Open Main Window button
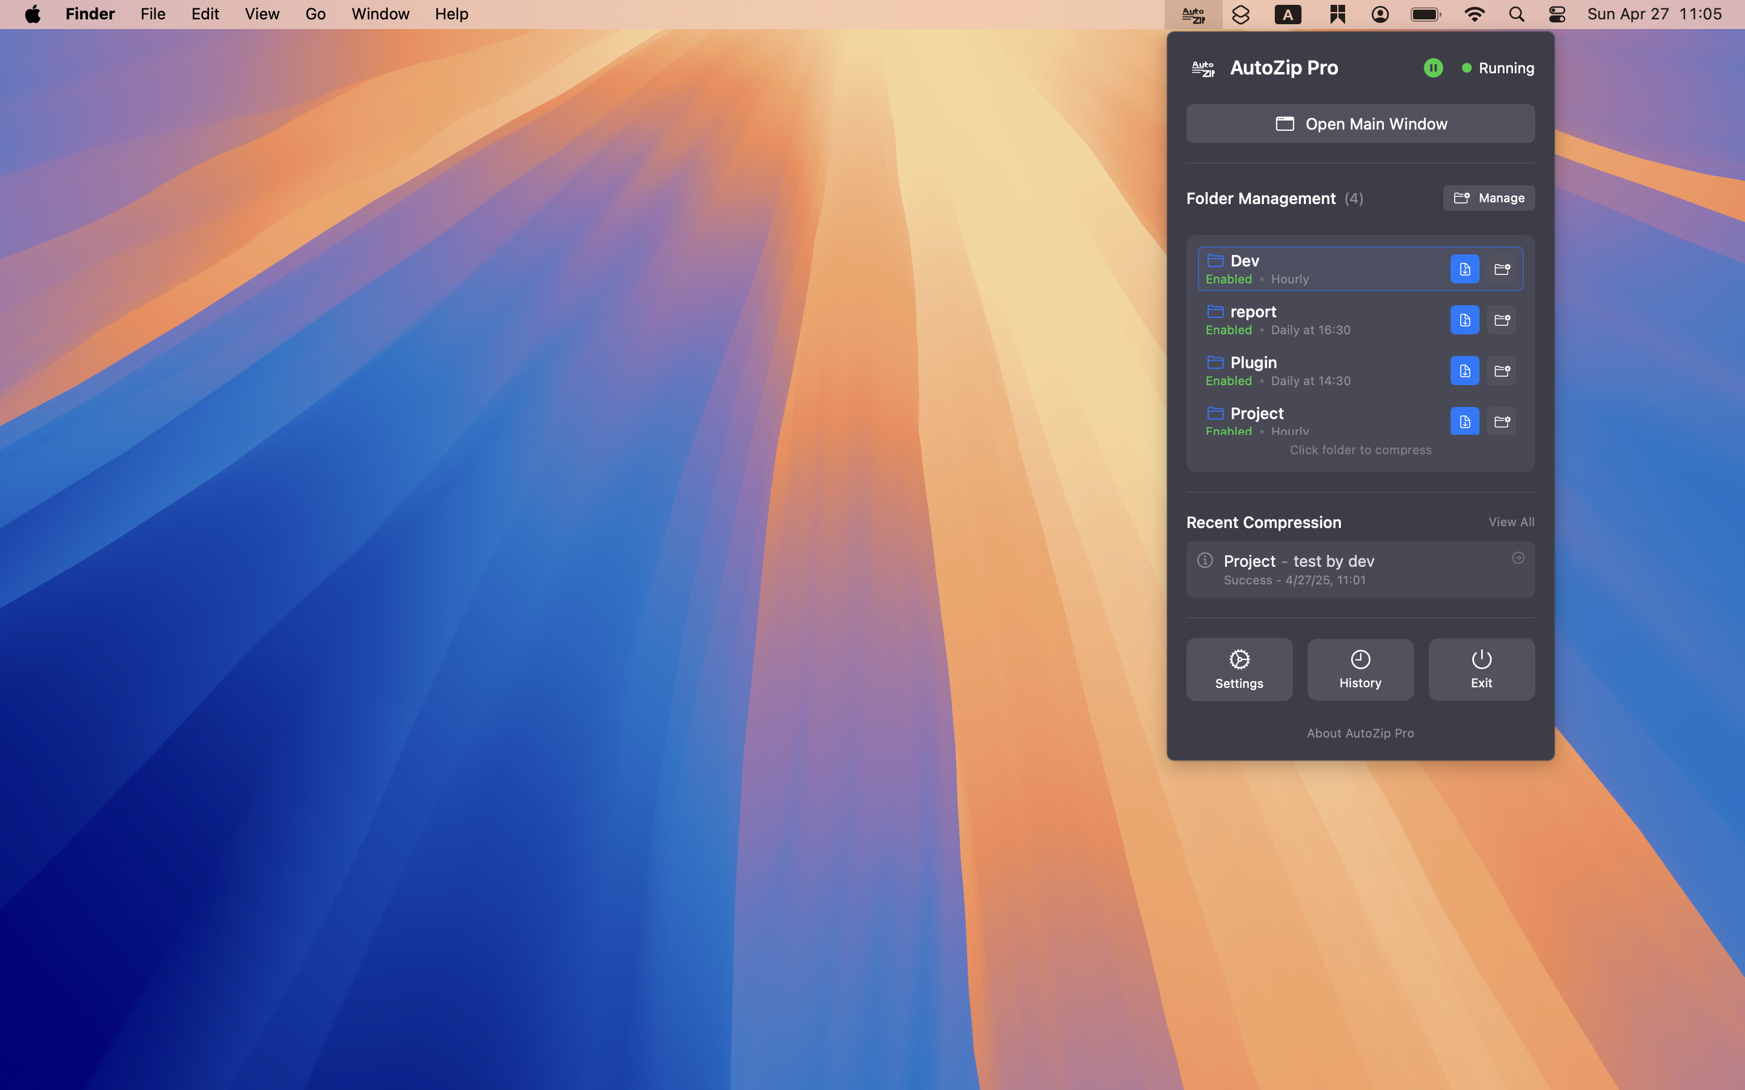The height and width of the screenshot is (1090, 1745). (1360, 124)
